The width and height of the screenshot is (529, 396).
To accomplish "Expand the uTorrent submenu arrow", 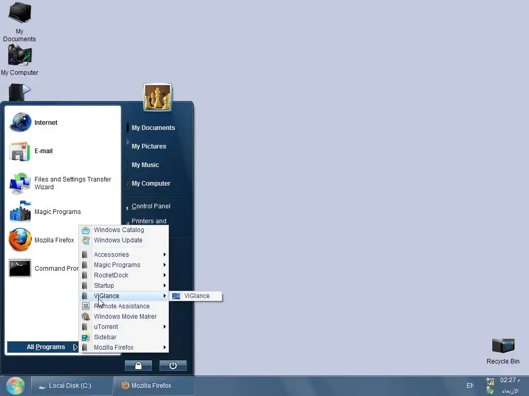I will (165, 326).
